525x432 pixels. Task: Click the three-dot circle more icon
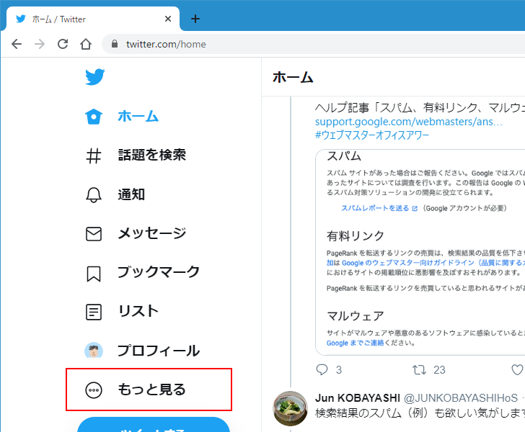pyautogui.click(x=94, y=390)
